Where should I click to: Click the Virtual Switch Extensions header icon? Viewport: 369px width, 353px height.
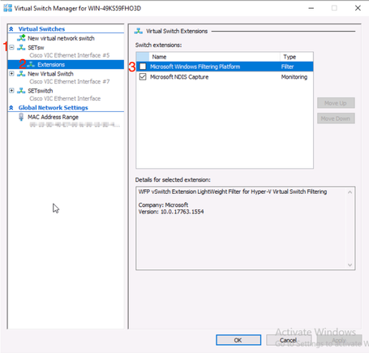(139, 31)
